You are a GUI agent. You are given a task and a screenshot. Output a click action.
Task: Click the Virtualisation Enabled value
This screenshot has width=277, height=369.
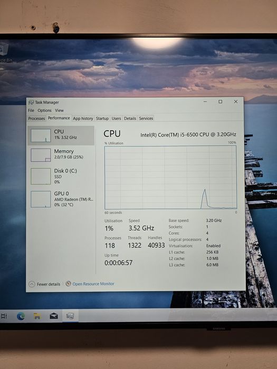point(213,246)
